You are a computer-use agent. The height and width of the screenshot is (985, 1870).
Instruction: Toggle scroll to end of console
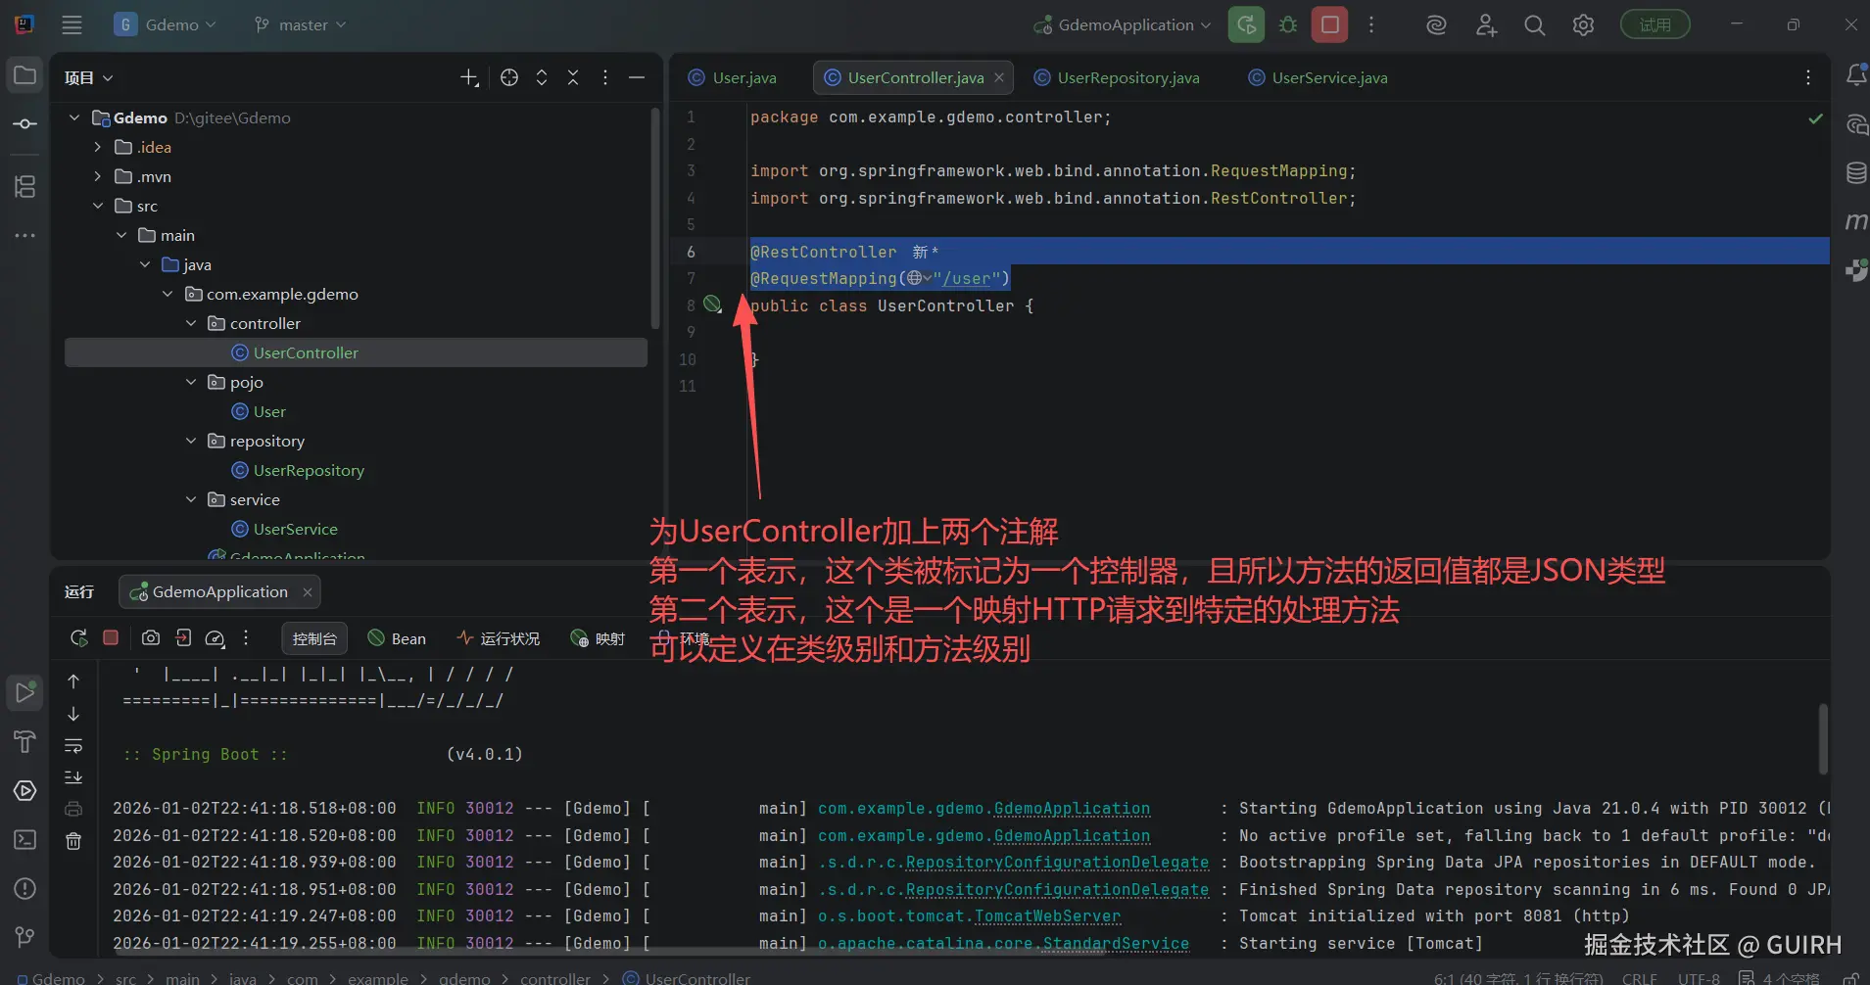73,777
